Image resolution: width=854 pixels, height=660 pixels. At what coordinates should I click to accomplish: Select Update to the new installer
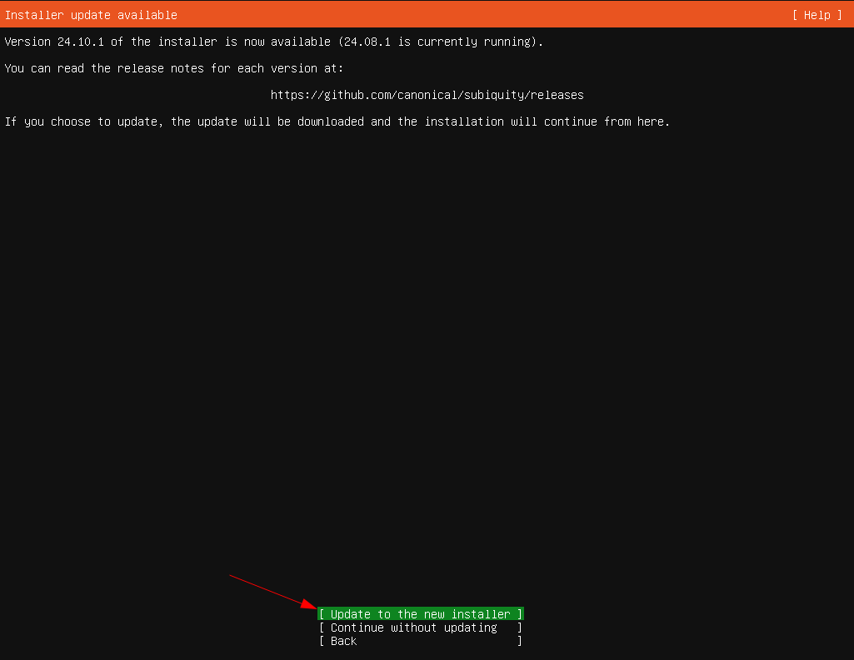coord(420,614)
